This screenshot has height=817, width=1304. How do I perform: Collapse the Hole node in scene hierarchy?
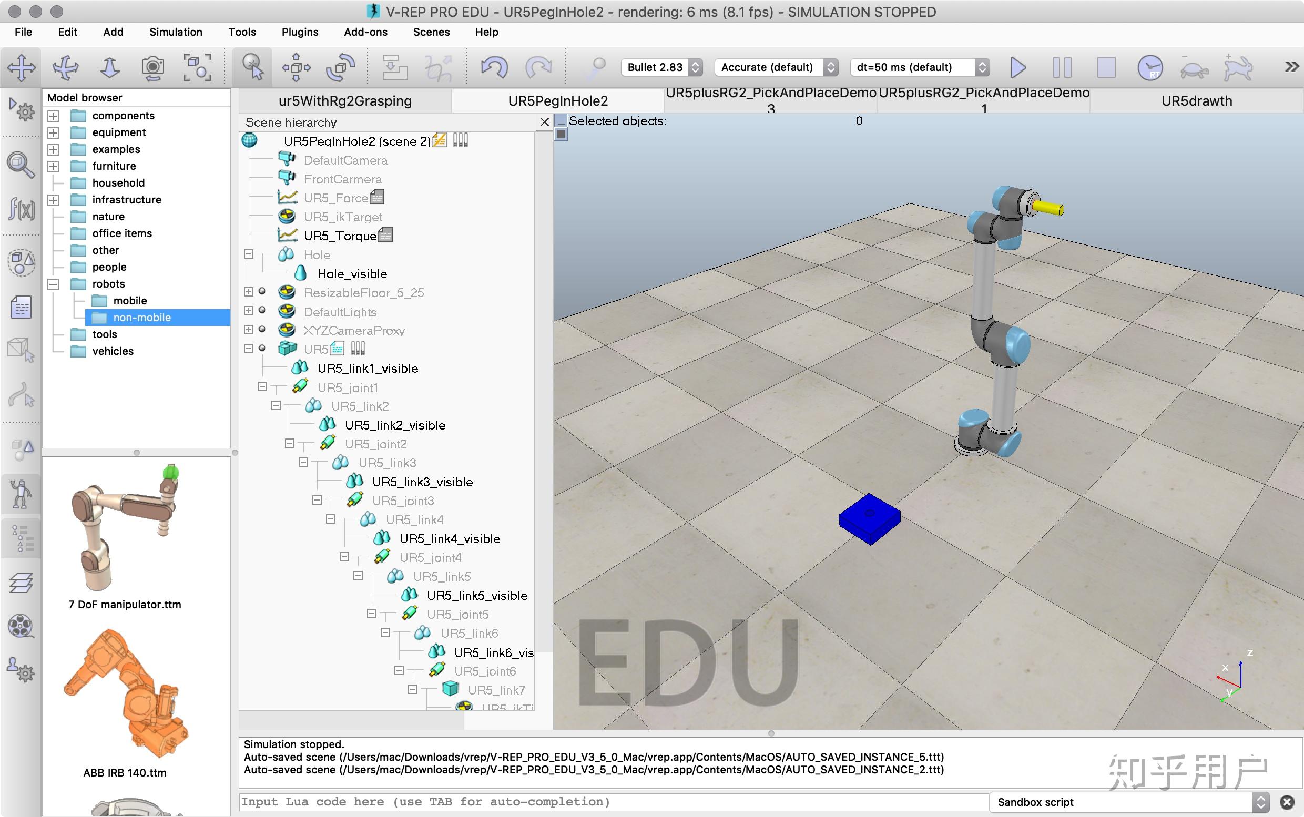point(249,254)
